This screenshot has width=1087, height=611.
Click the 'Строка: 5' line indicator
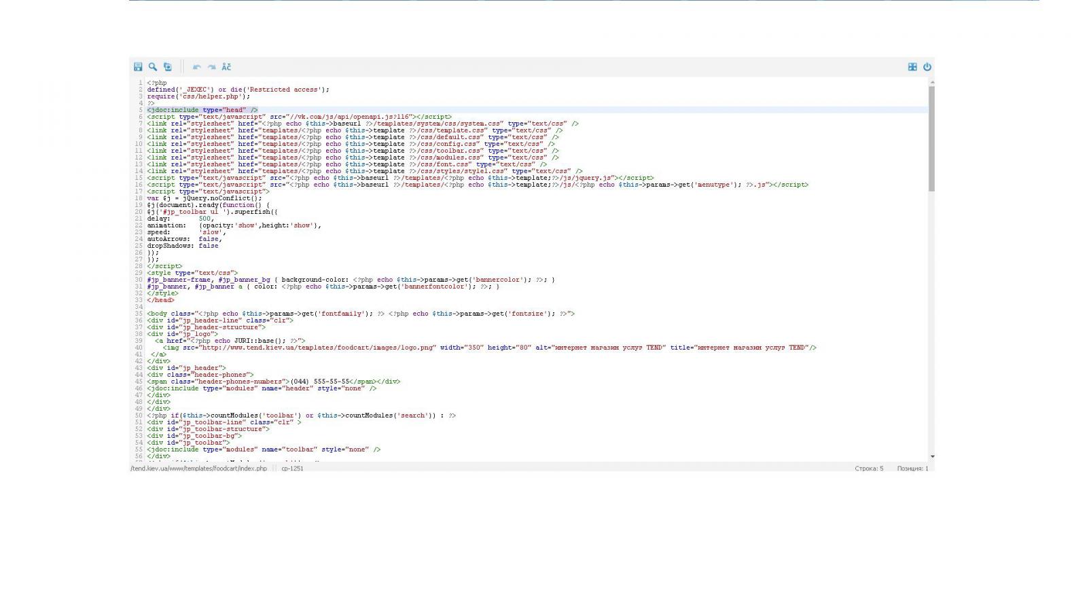(x=869, y=468)
